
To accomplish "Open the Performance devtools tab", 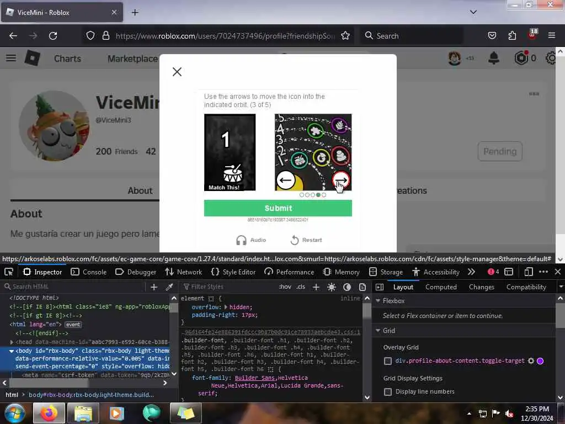I will point(289,272).
